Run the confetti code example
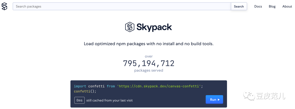 (x=214, y=100)
